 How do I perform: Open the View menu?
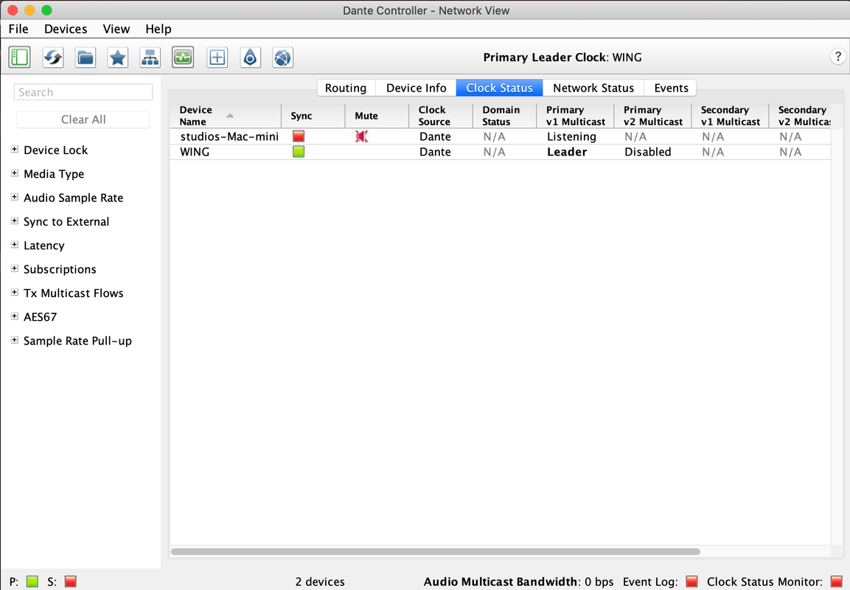116,29
